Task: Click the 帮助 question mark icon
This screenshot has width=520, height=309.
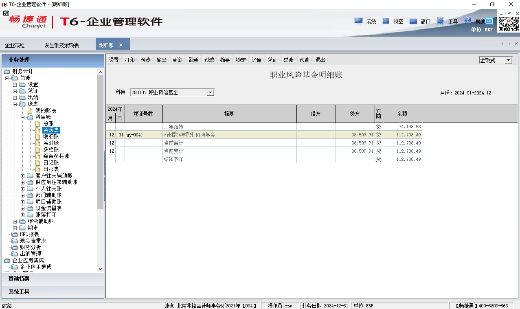Action: (x=468, y=20)
